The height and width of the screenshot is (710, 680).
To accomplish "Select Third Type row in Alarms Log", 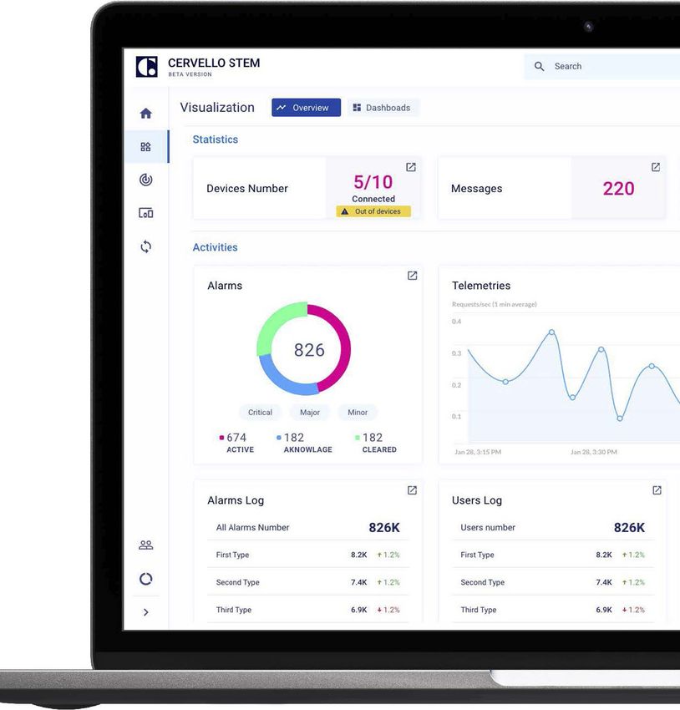I will point(308,610).
